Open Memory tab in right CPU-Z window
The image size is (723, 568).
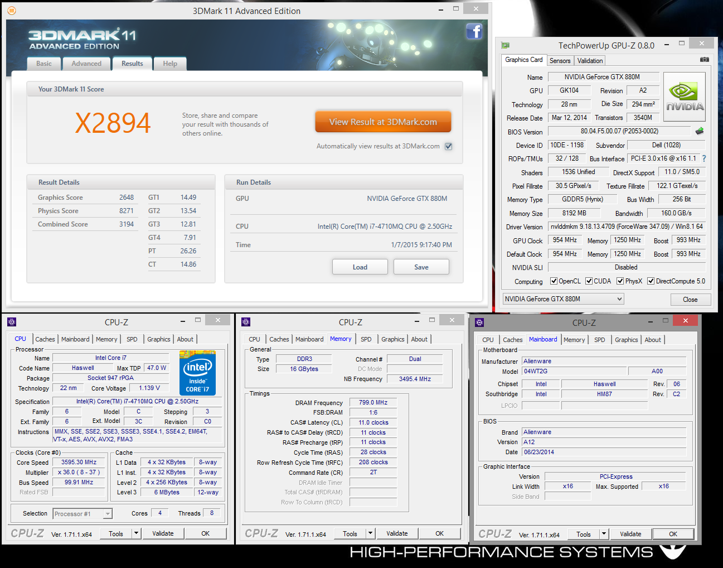click(x=574, y=340)
